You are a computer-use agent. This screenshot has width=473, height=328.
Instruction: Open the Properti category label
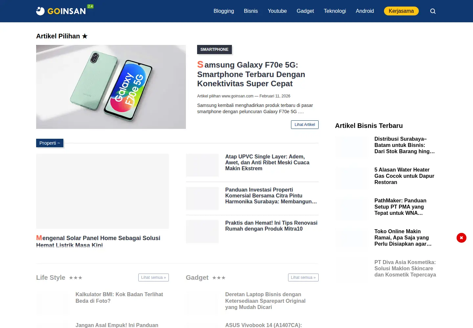point(50,143)
